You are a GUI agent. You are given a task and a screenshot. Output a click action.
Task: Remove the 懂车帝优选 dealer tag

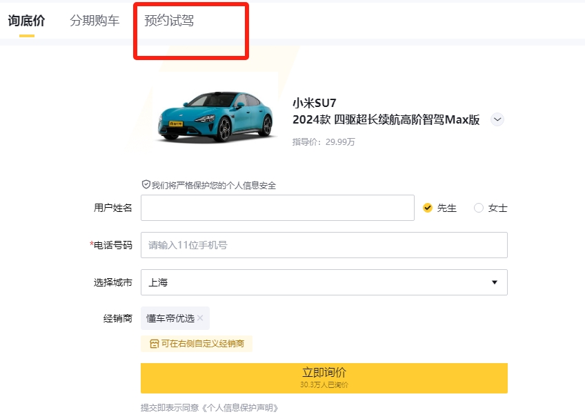tap(200, 318)
